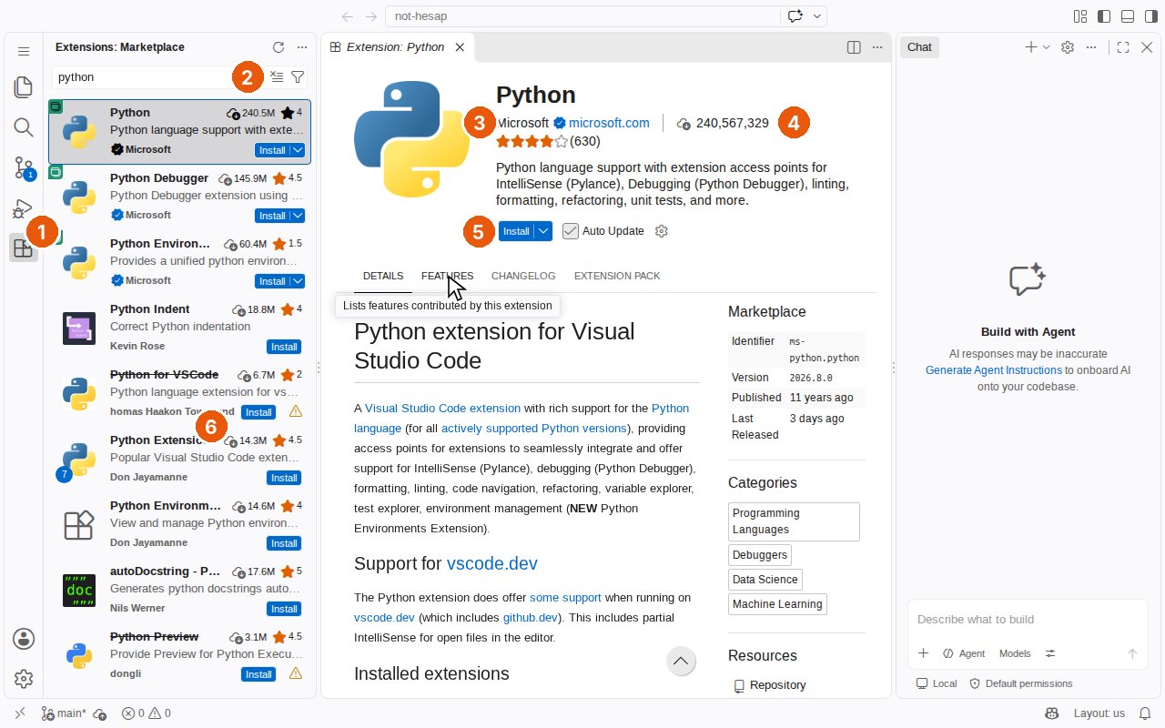The height and width of the screenshot is (728, 1165).
Task: Open notifications bell in status bar
Action: (x=1145, y=713)
